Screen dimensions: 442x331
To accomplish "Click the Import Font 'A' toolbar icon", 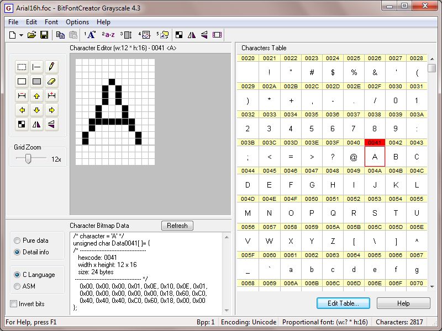I will [x=90, y=35].
